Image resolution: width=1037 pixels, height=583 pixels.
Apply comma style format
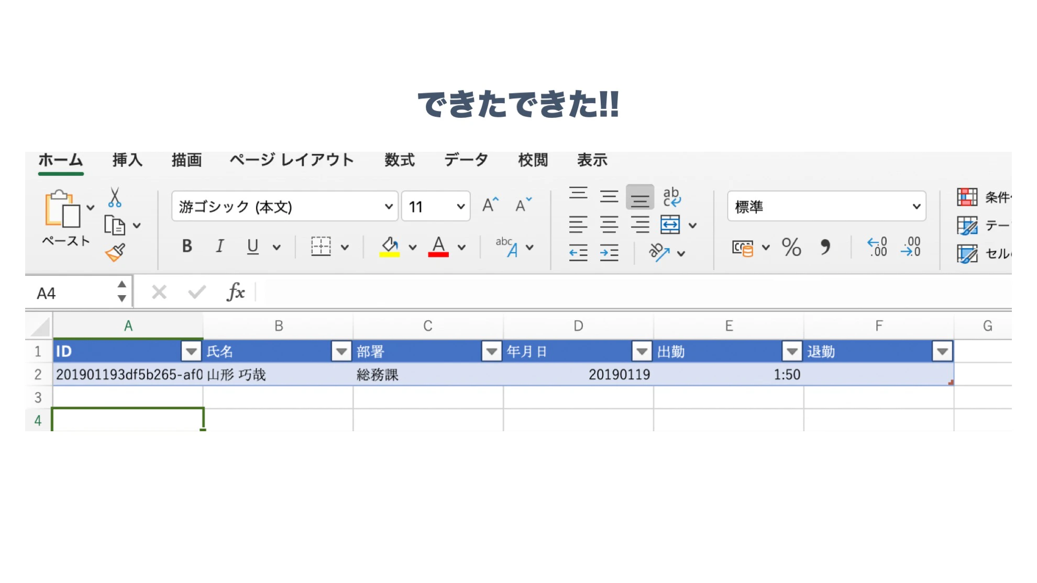[825, 247]
